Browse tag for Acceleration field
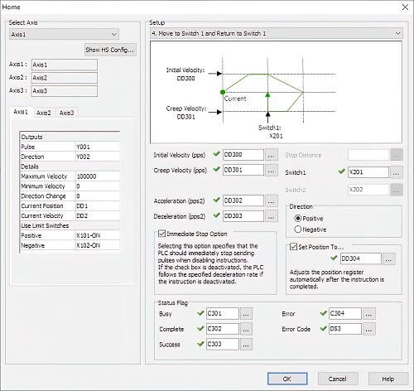The image size is (414, 391). 271,201
